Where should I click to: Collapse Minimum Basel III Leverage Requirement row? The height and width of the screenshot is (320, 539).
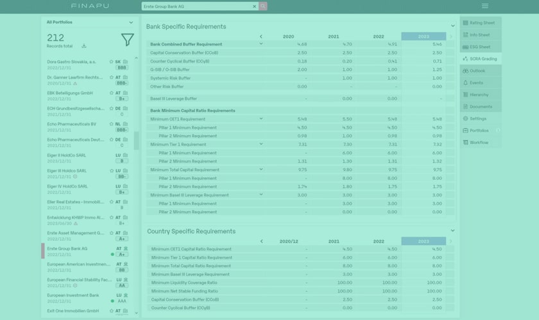tap(261, 195)
